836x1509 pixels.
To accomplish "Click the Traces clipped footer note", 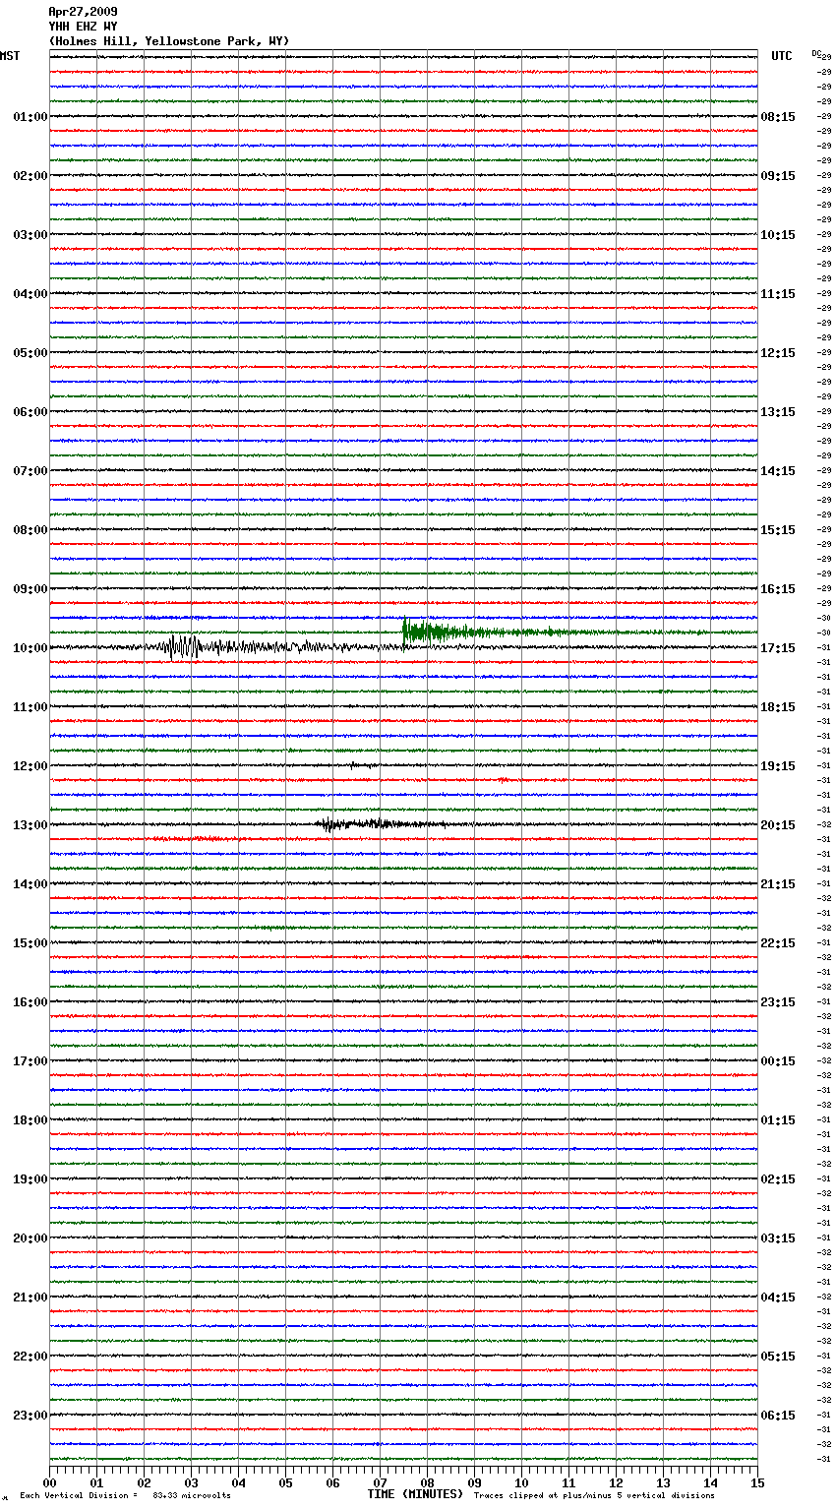I will pos(594,1496).
